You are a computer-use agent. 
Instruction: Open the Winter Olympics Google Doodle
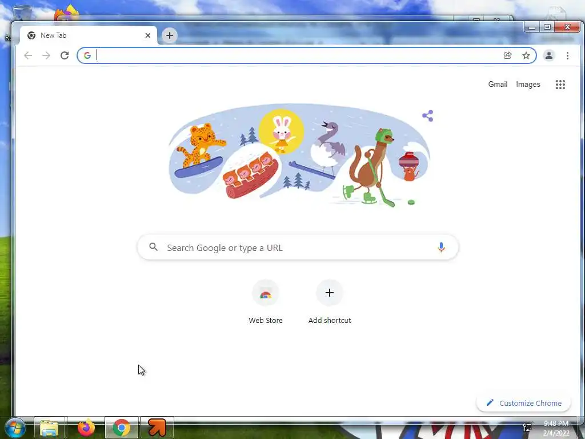(298, 156)
